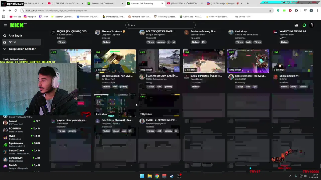Viewport: 321px width, 180px height.
Task: Open the Windows Start menu
Action: click(x=142, y=176)
